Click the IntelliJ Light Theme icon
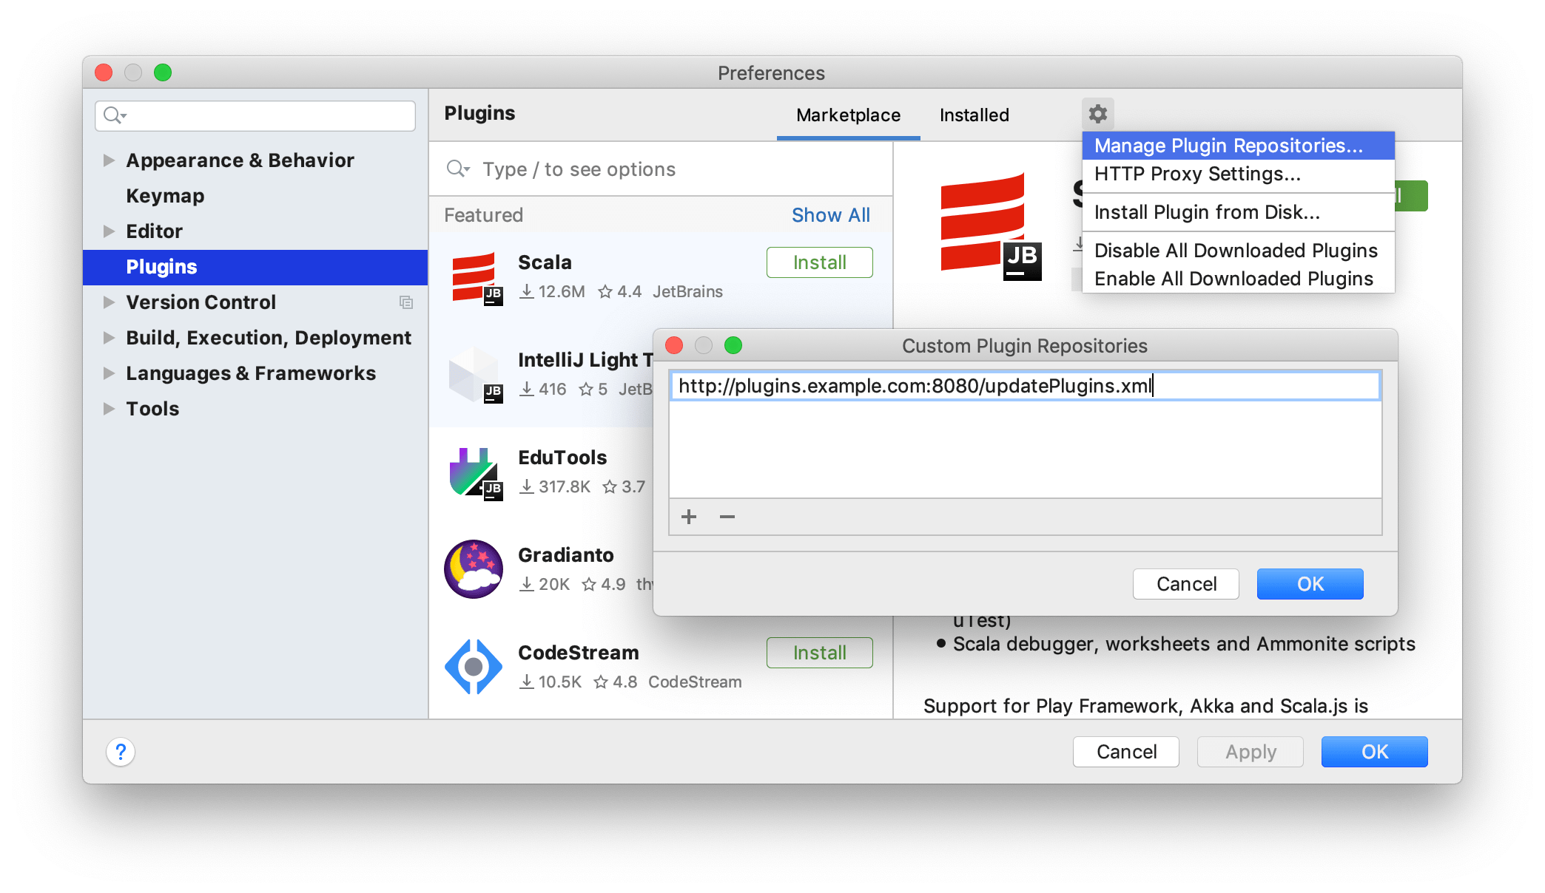 tap(472, 373)
